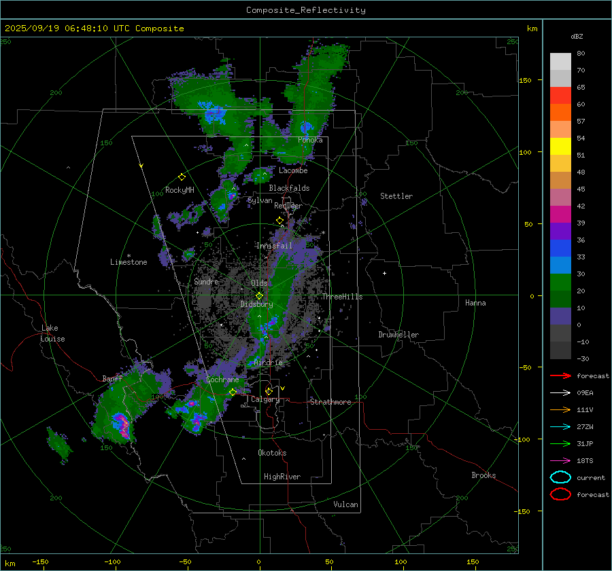Select the yellow diamond marker near Cochrane

point(233,392)
